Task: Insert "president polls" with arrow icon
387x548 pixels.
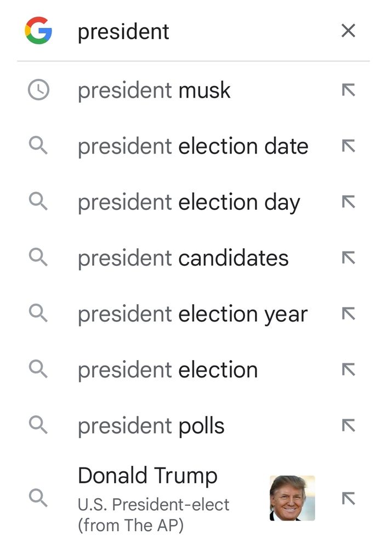Action: pyautogui.click(x=348, y=426)
